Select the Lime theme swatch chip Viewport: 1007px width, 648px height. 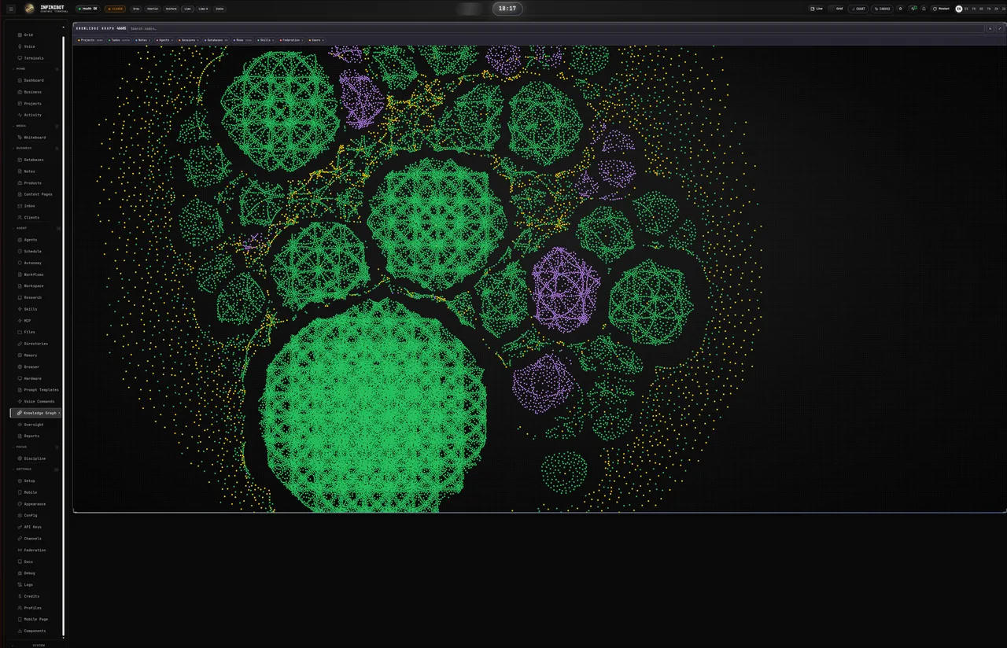coord(187,9)
